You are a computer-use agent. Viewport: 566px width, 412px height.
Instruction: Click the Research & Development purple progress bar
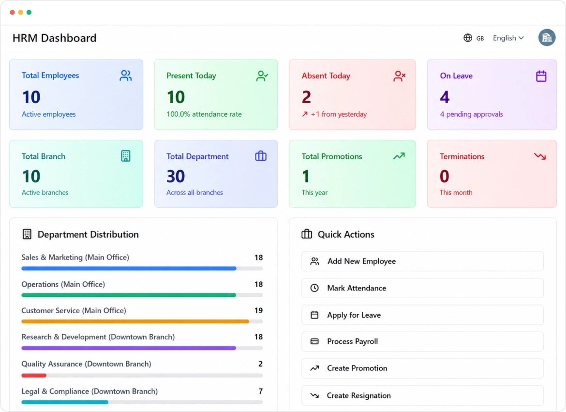pos(129,348)
